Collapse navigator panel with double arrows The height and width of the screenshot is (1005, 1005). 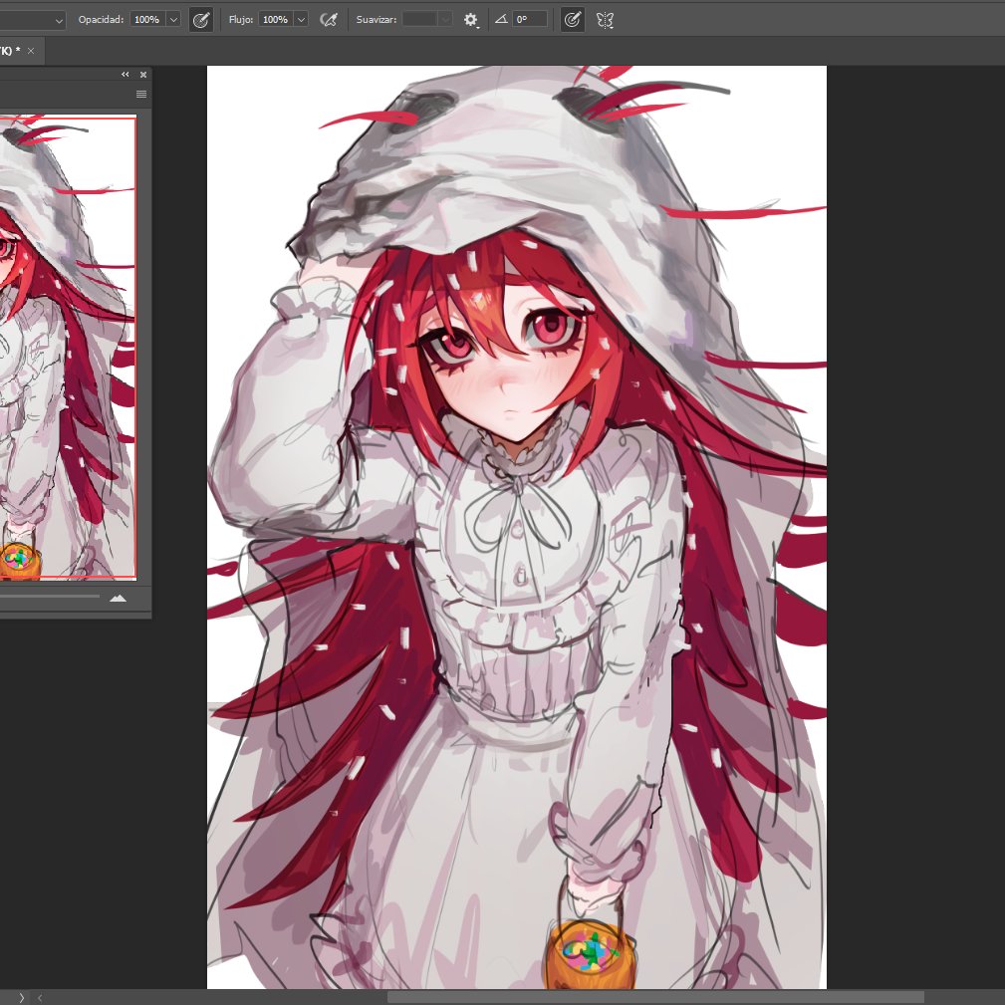click(x=125, y=75)
